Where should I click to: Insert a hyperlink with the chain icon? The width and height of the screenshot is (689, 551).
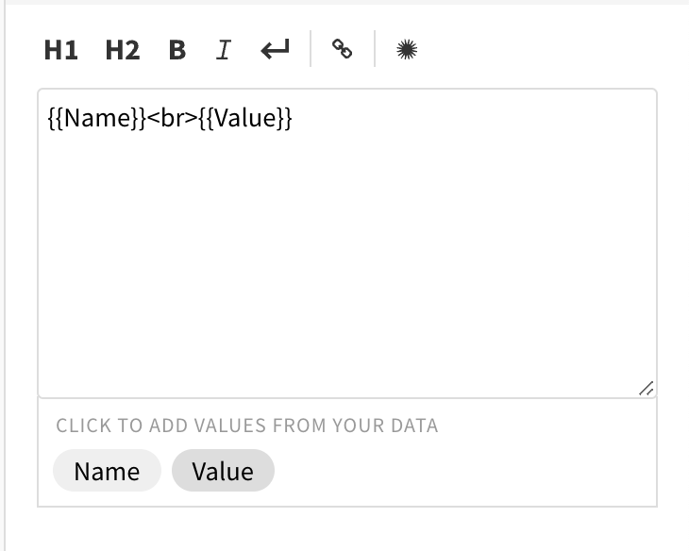click(x=342, y=49)
